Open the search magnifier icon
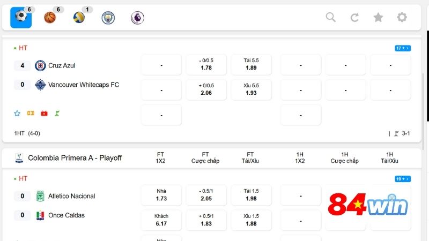 tap(331, 17)
